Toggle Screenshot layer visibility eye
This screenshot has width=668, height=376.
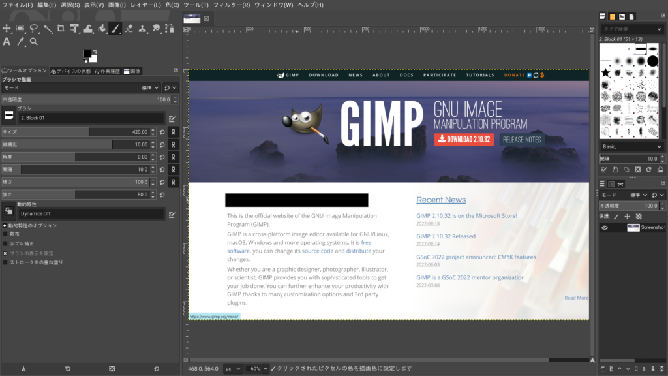click(x=605, y=227)
